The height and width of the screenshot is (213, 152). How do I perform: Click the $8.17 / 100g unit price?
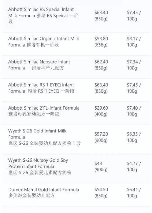click(134, 42)
